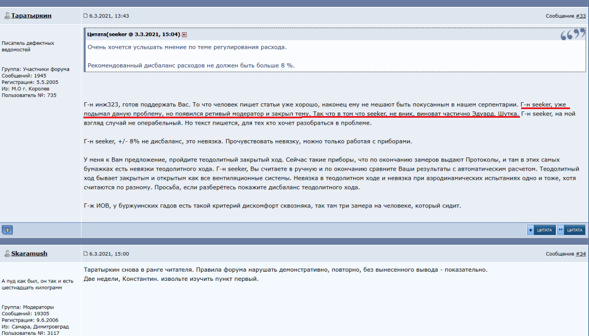
Task: Click the line 'Г-н seeker, +/- 8% не дисбаланс'
Action: [248, 141]
